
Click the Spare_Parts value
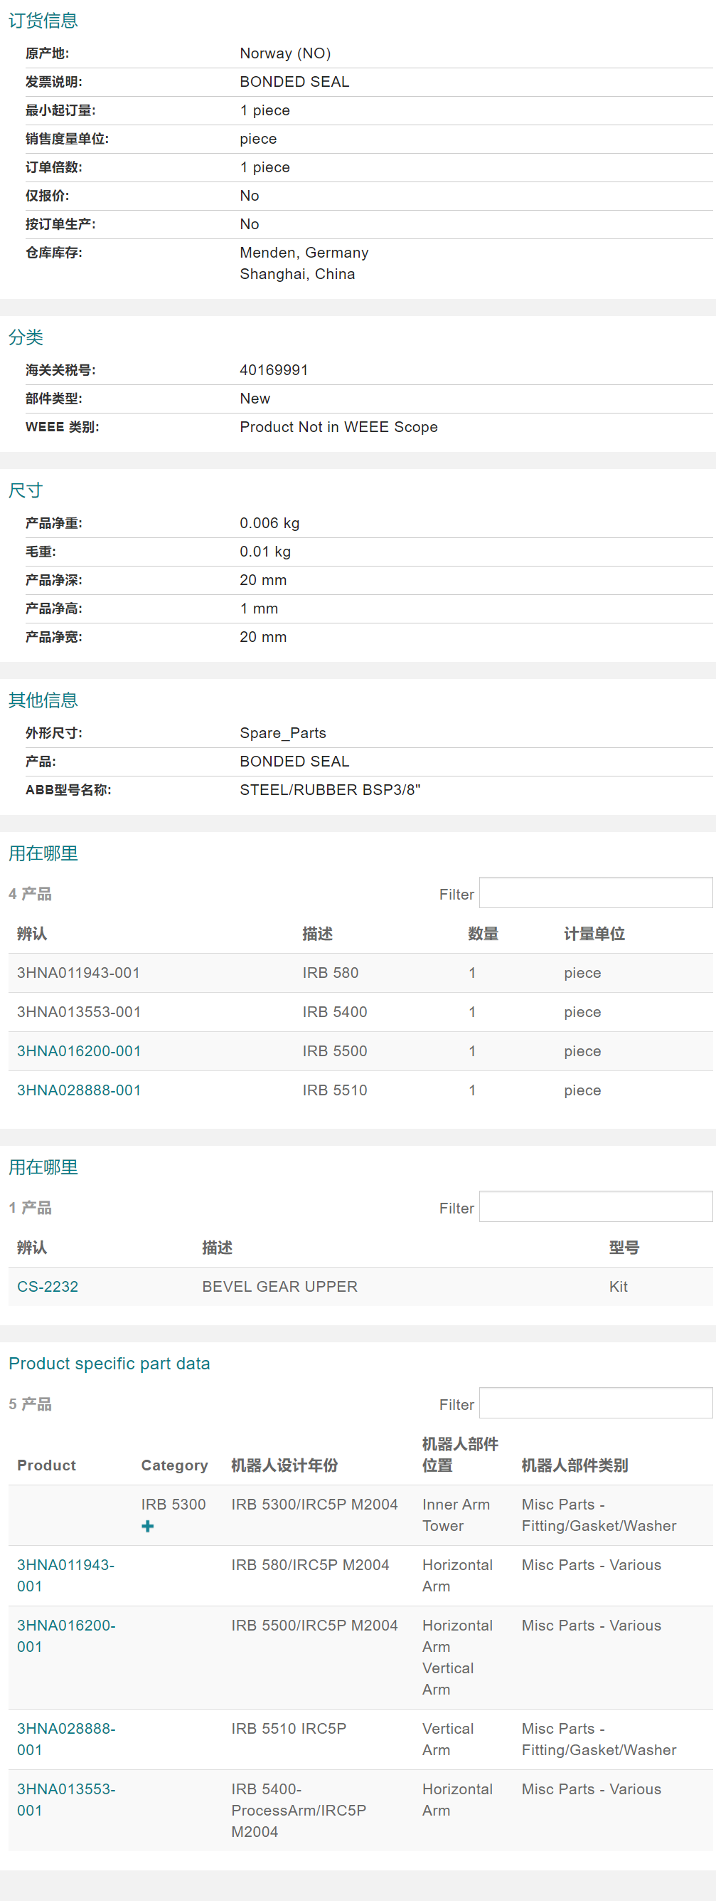[x=283, y=733]
